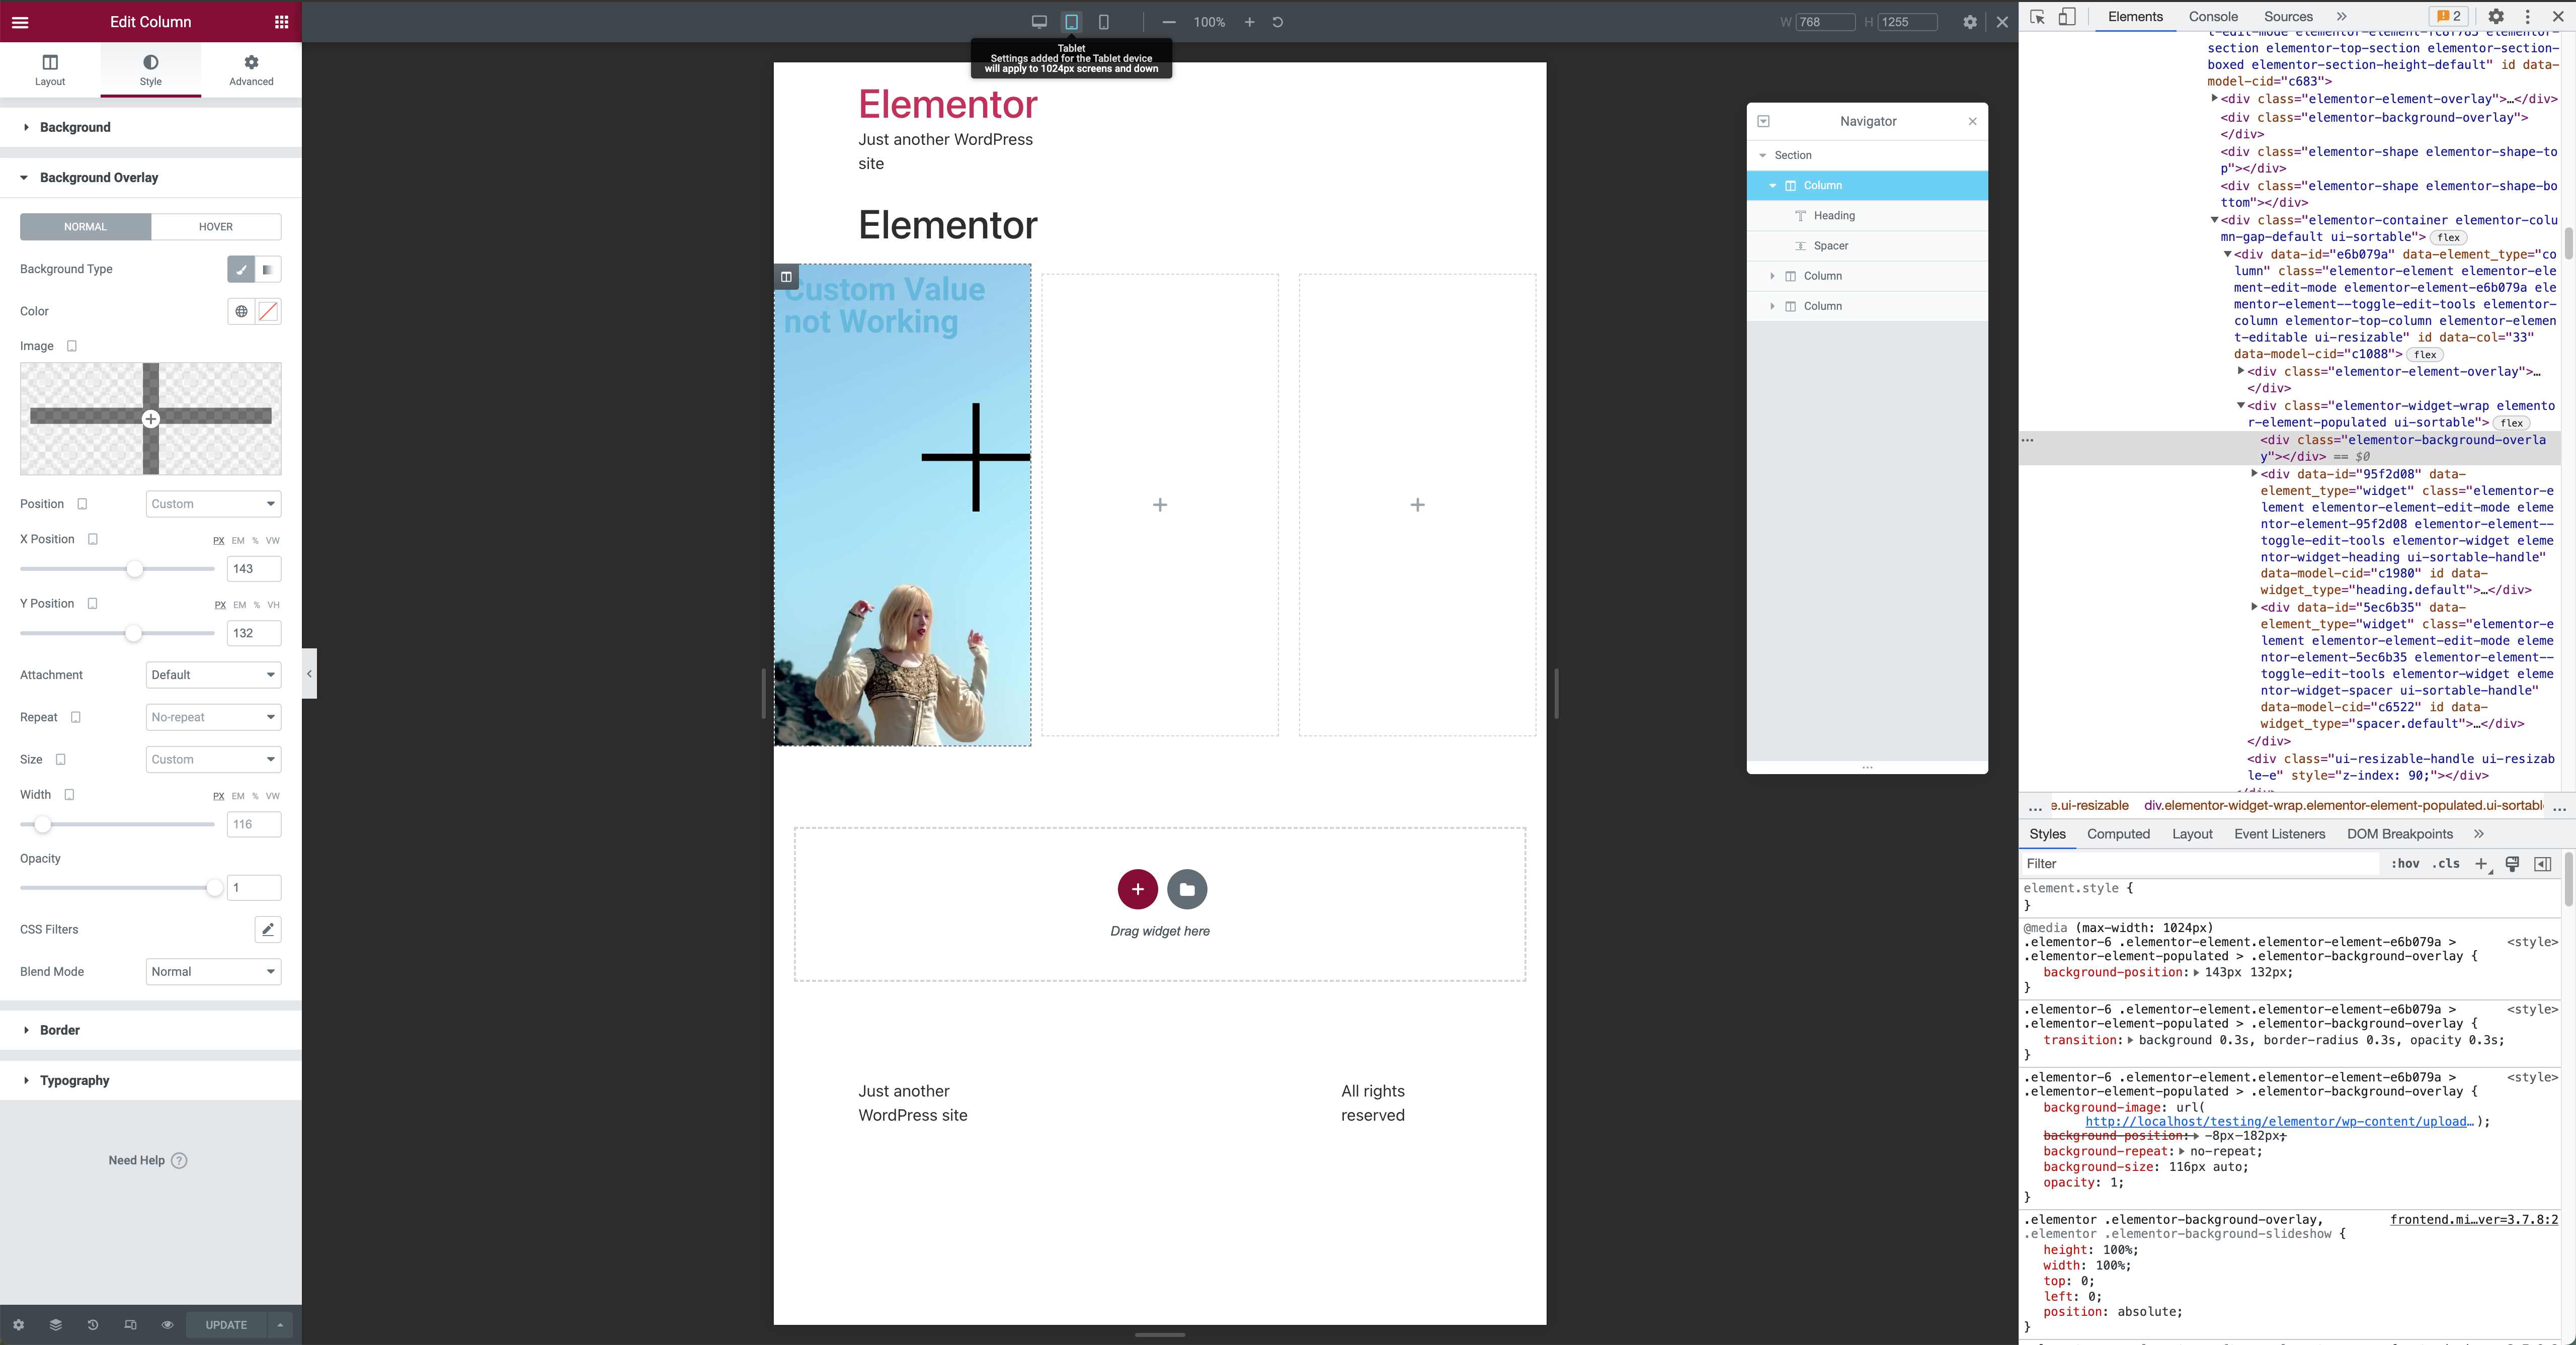Toggle X Position responsive device control
Image resolution: width=2576 pixels, height=1345 pixels.
coord(92,539)
